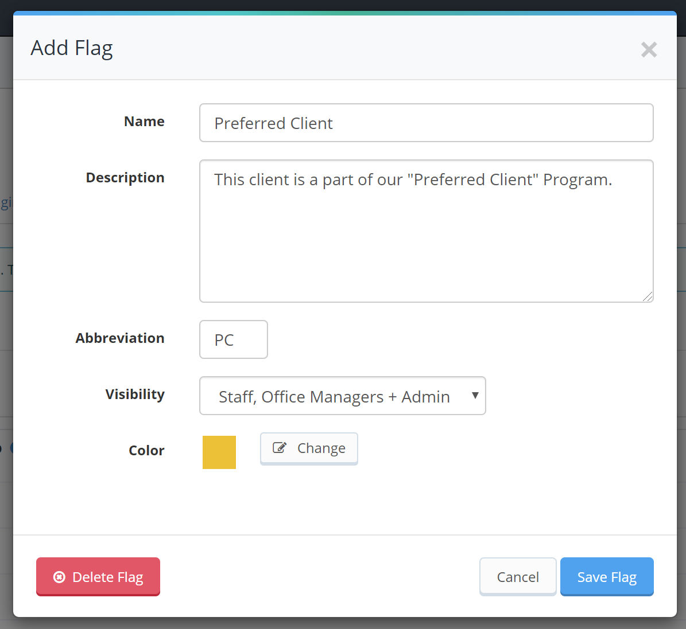This screenshot has width=686, height=629.
Task: Click into the Description text area
Action: pyautogui.click(x=426, y=231)
